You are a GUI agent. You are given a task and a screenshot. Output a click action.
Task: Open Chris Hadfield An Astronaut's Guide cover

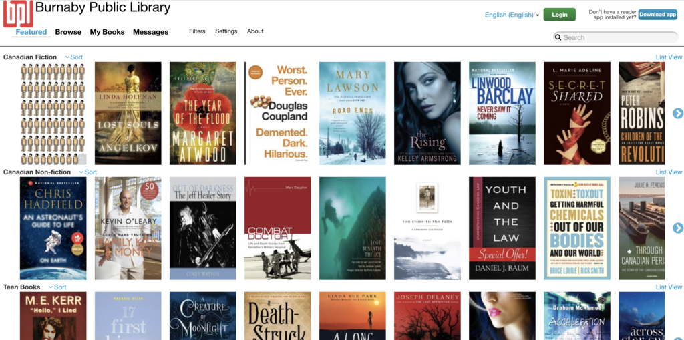pos(53,228)
